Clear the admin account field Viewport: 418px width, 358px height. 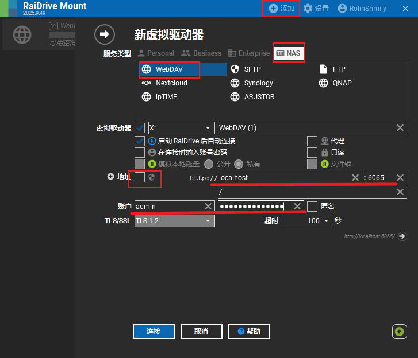coord(208,207)
